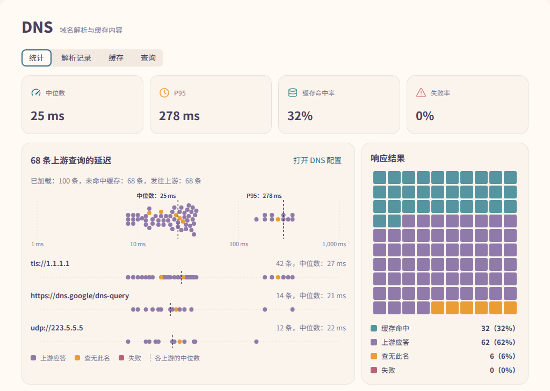
Task: Click the 0（0%）failure count
Action: [x=503, y=370]
